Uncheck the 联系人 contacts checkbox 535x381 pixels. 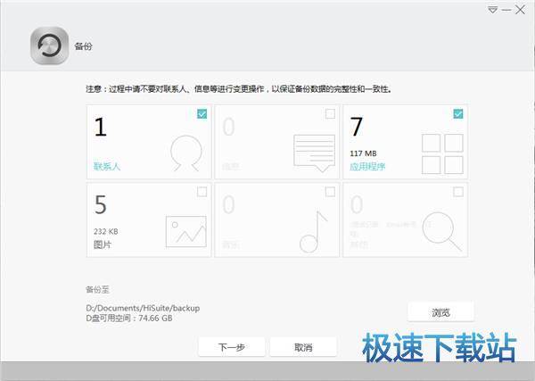tap(202, 113)
